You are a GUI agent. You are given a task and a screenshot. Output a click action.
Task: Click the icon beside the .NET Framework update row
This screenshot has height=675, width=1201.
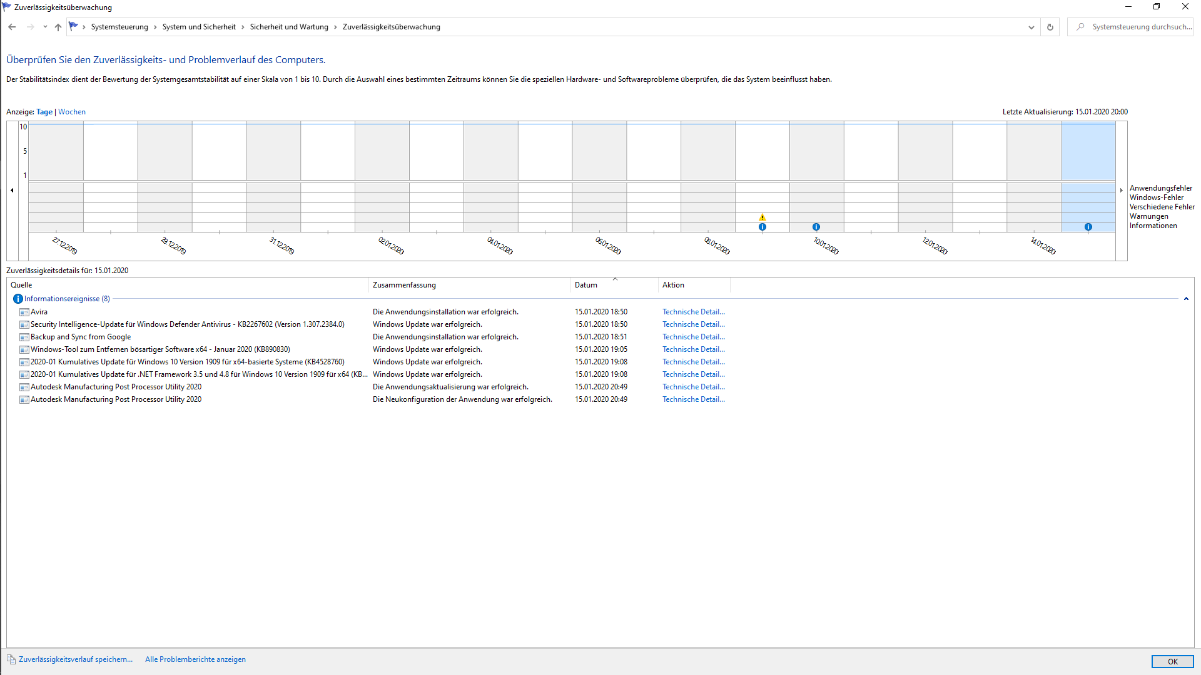point(24,374)
